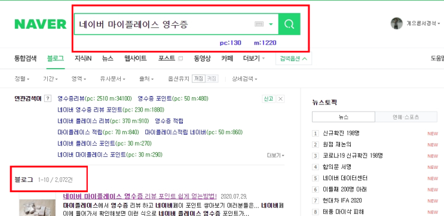Expand related keywords with 더보기
The width and height of the screenshot is (444, 216).
point(275,155)
